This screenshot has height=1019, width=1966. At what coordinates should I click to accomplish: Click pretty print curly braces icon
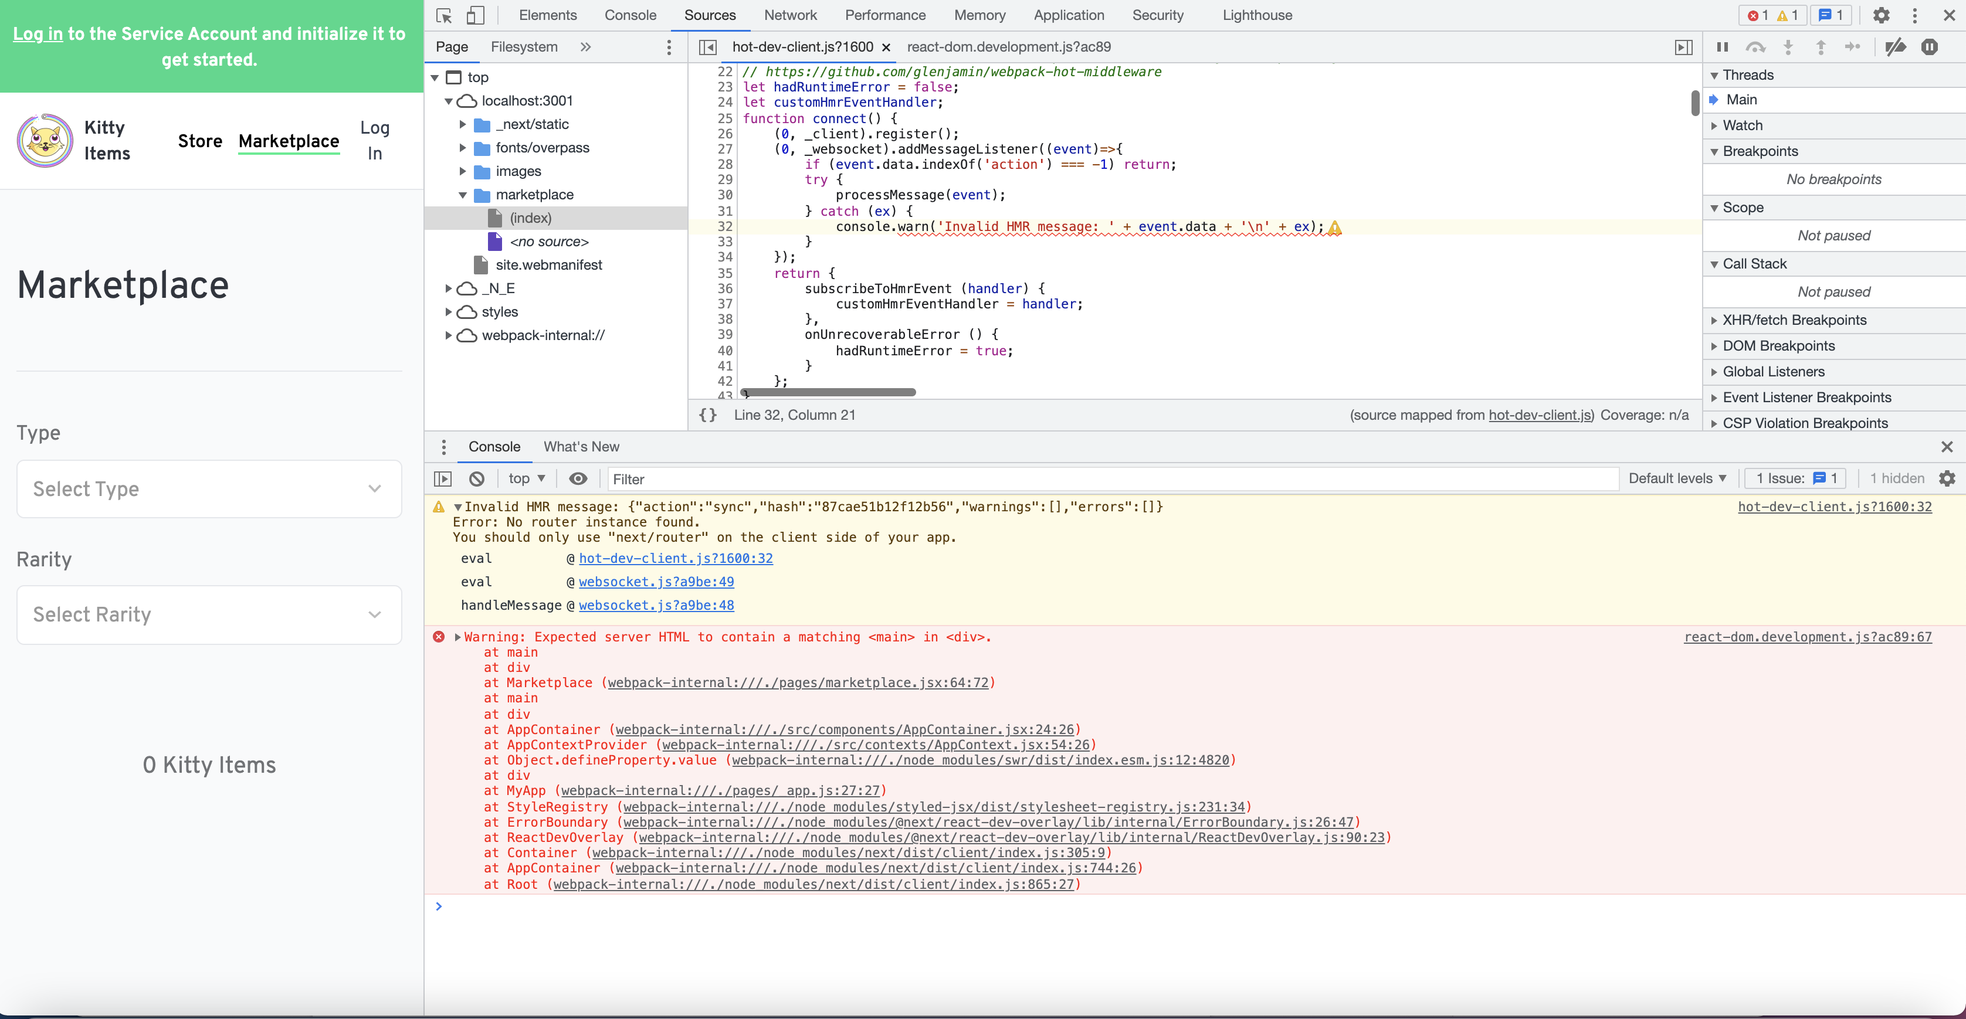click(x=707, y=415)
